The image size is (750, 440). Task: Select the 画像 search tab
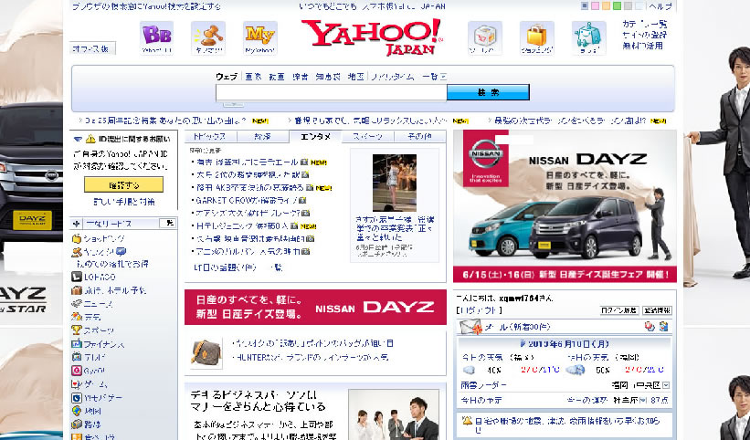[254, 77]
